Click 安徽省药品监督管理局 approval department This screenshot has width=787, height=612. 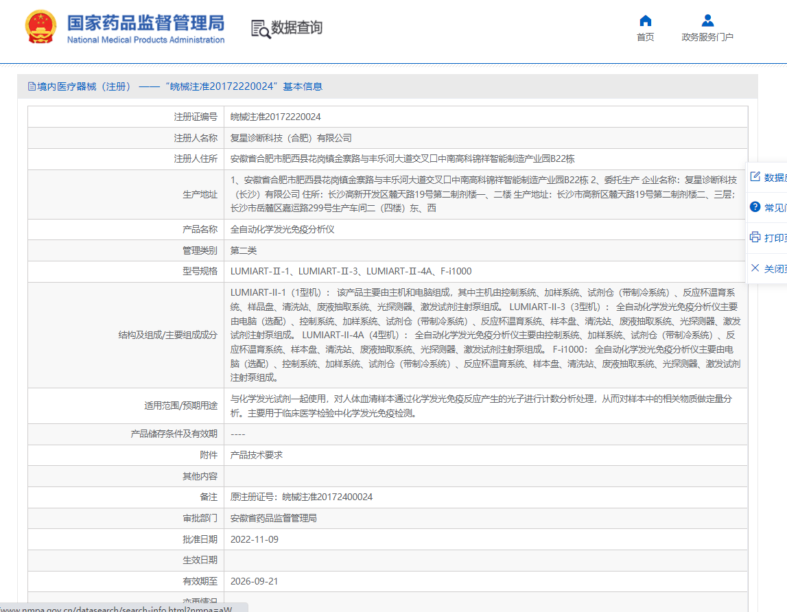pyautogui.click(x=274, y=518)
